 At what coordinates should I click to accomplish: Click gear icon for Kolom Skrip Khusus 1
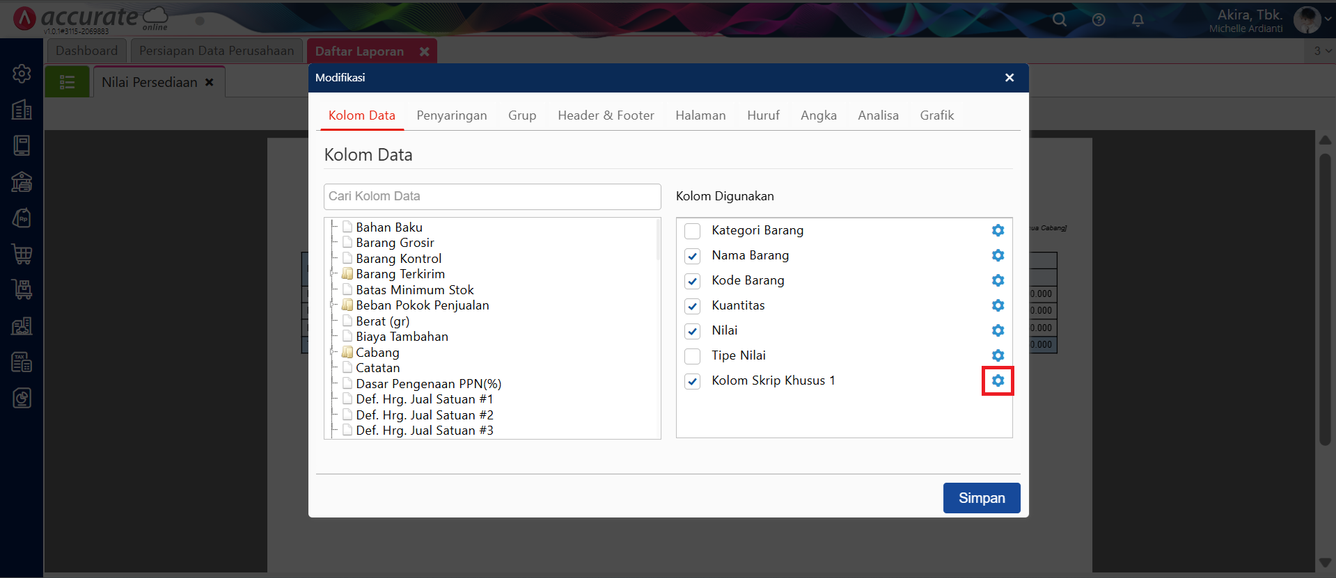click(x=998, y=380)
